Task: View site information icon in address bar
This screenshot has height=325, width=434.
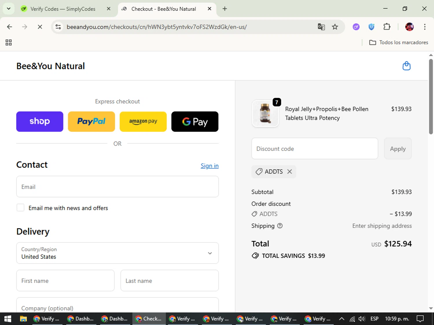Action: [x=58, y=27]
